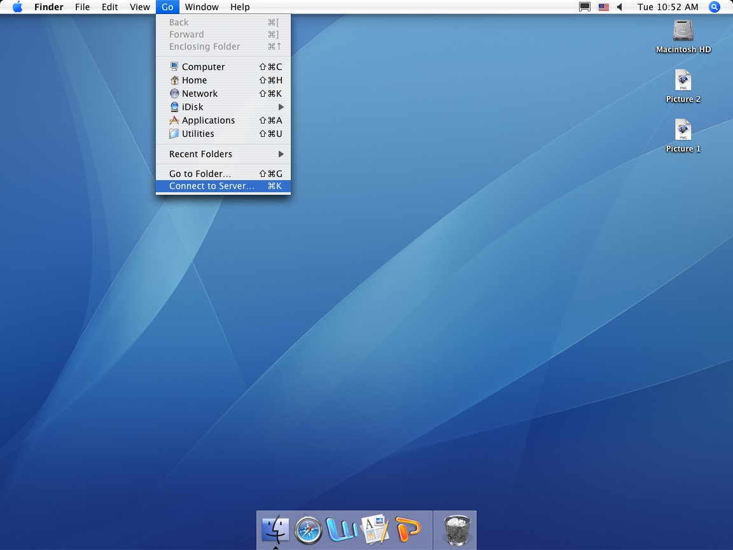733x550 pixels.
Task: Open the Pages document icon in Dock
Action: pos(375,530)
